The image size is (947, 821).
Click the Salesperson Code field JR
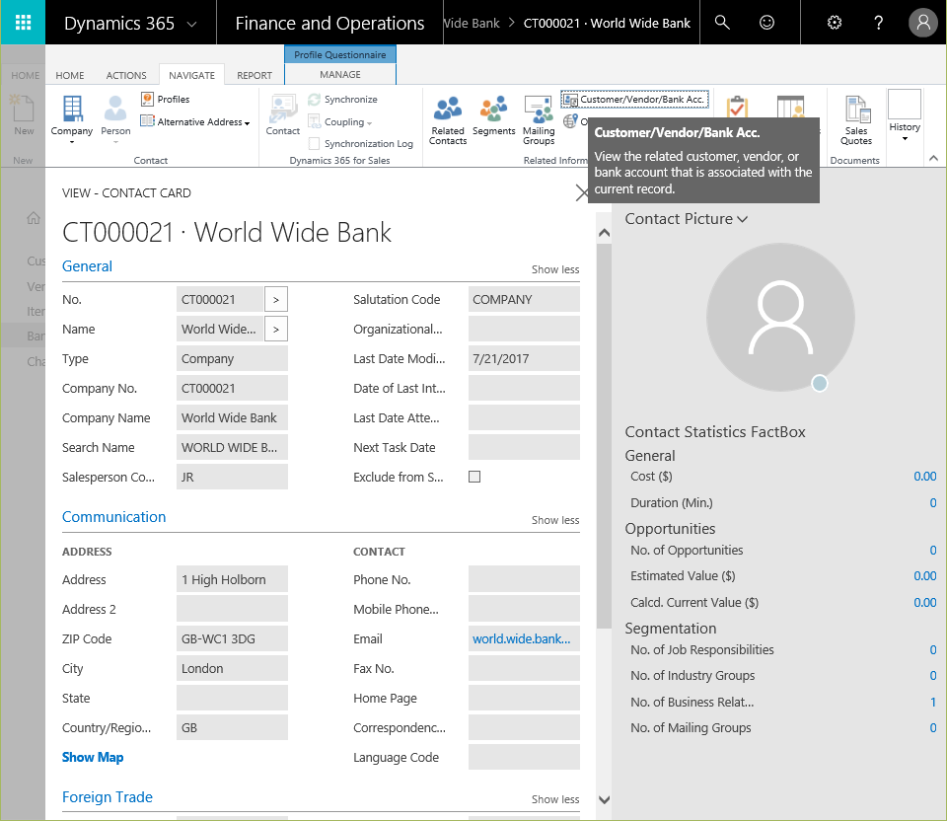pyautogui.click(x=232, y=478)
